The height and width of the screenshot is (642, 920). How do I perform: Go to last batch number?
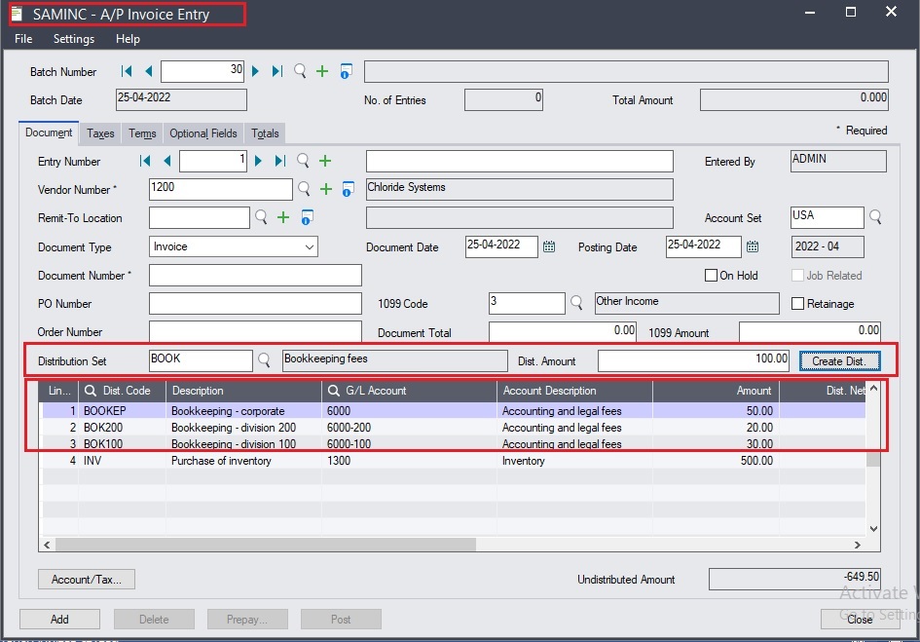click(277, 71)
